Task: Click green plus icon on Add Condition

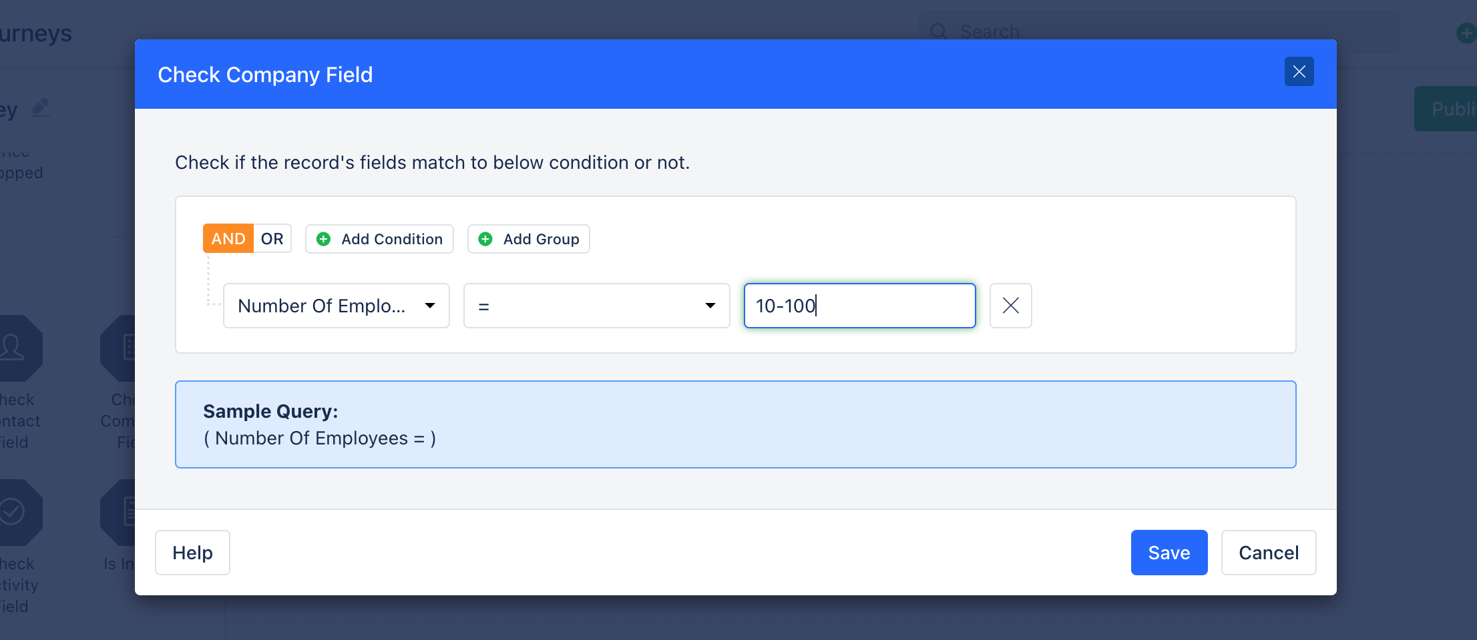Action: pos(323,239)
